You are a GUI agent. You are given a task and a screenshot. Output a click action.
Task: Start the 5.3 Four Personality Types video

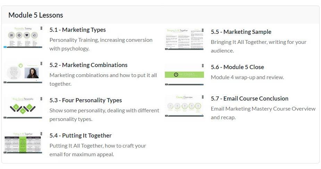[5, 118]
